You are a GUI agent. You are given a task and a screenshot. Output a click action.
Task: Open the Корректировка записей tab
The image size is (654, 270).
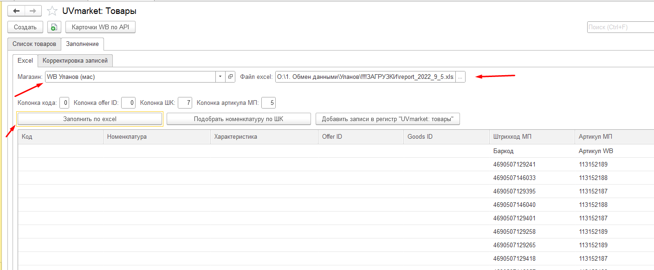(x=75, y=61)
